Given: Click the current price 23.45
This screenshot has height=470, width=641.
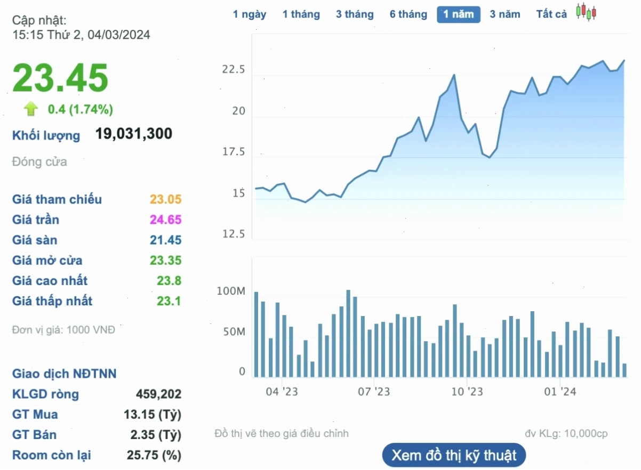Looking at the screenshot, I should 60,78.
